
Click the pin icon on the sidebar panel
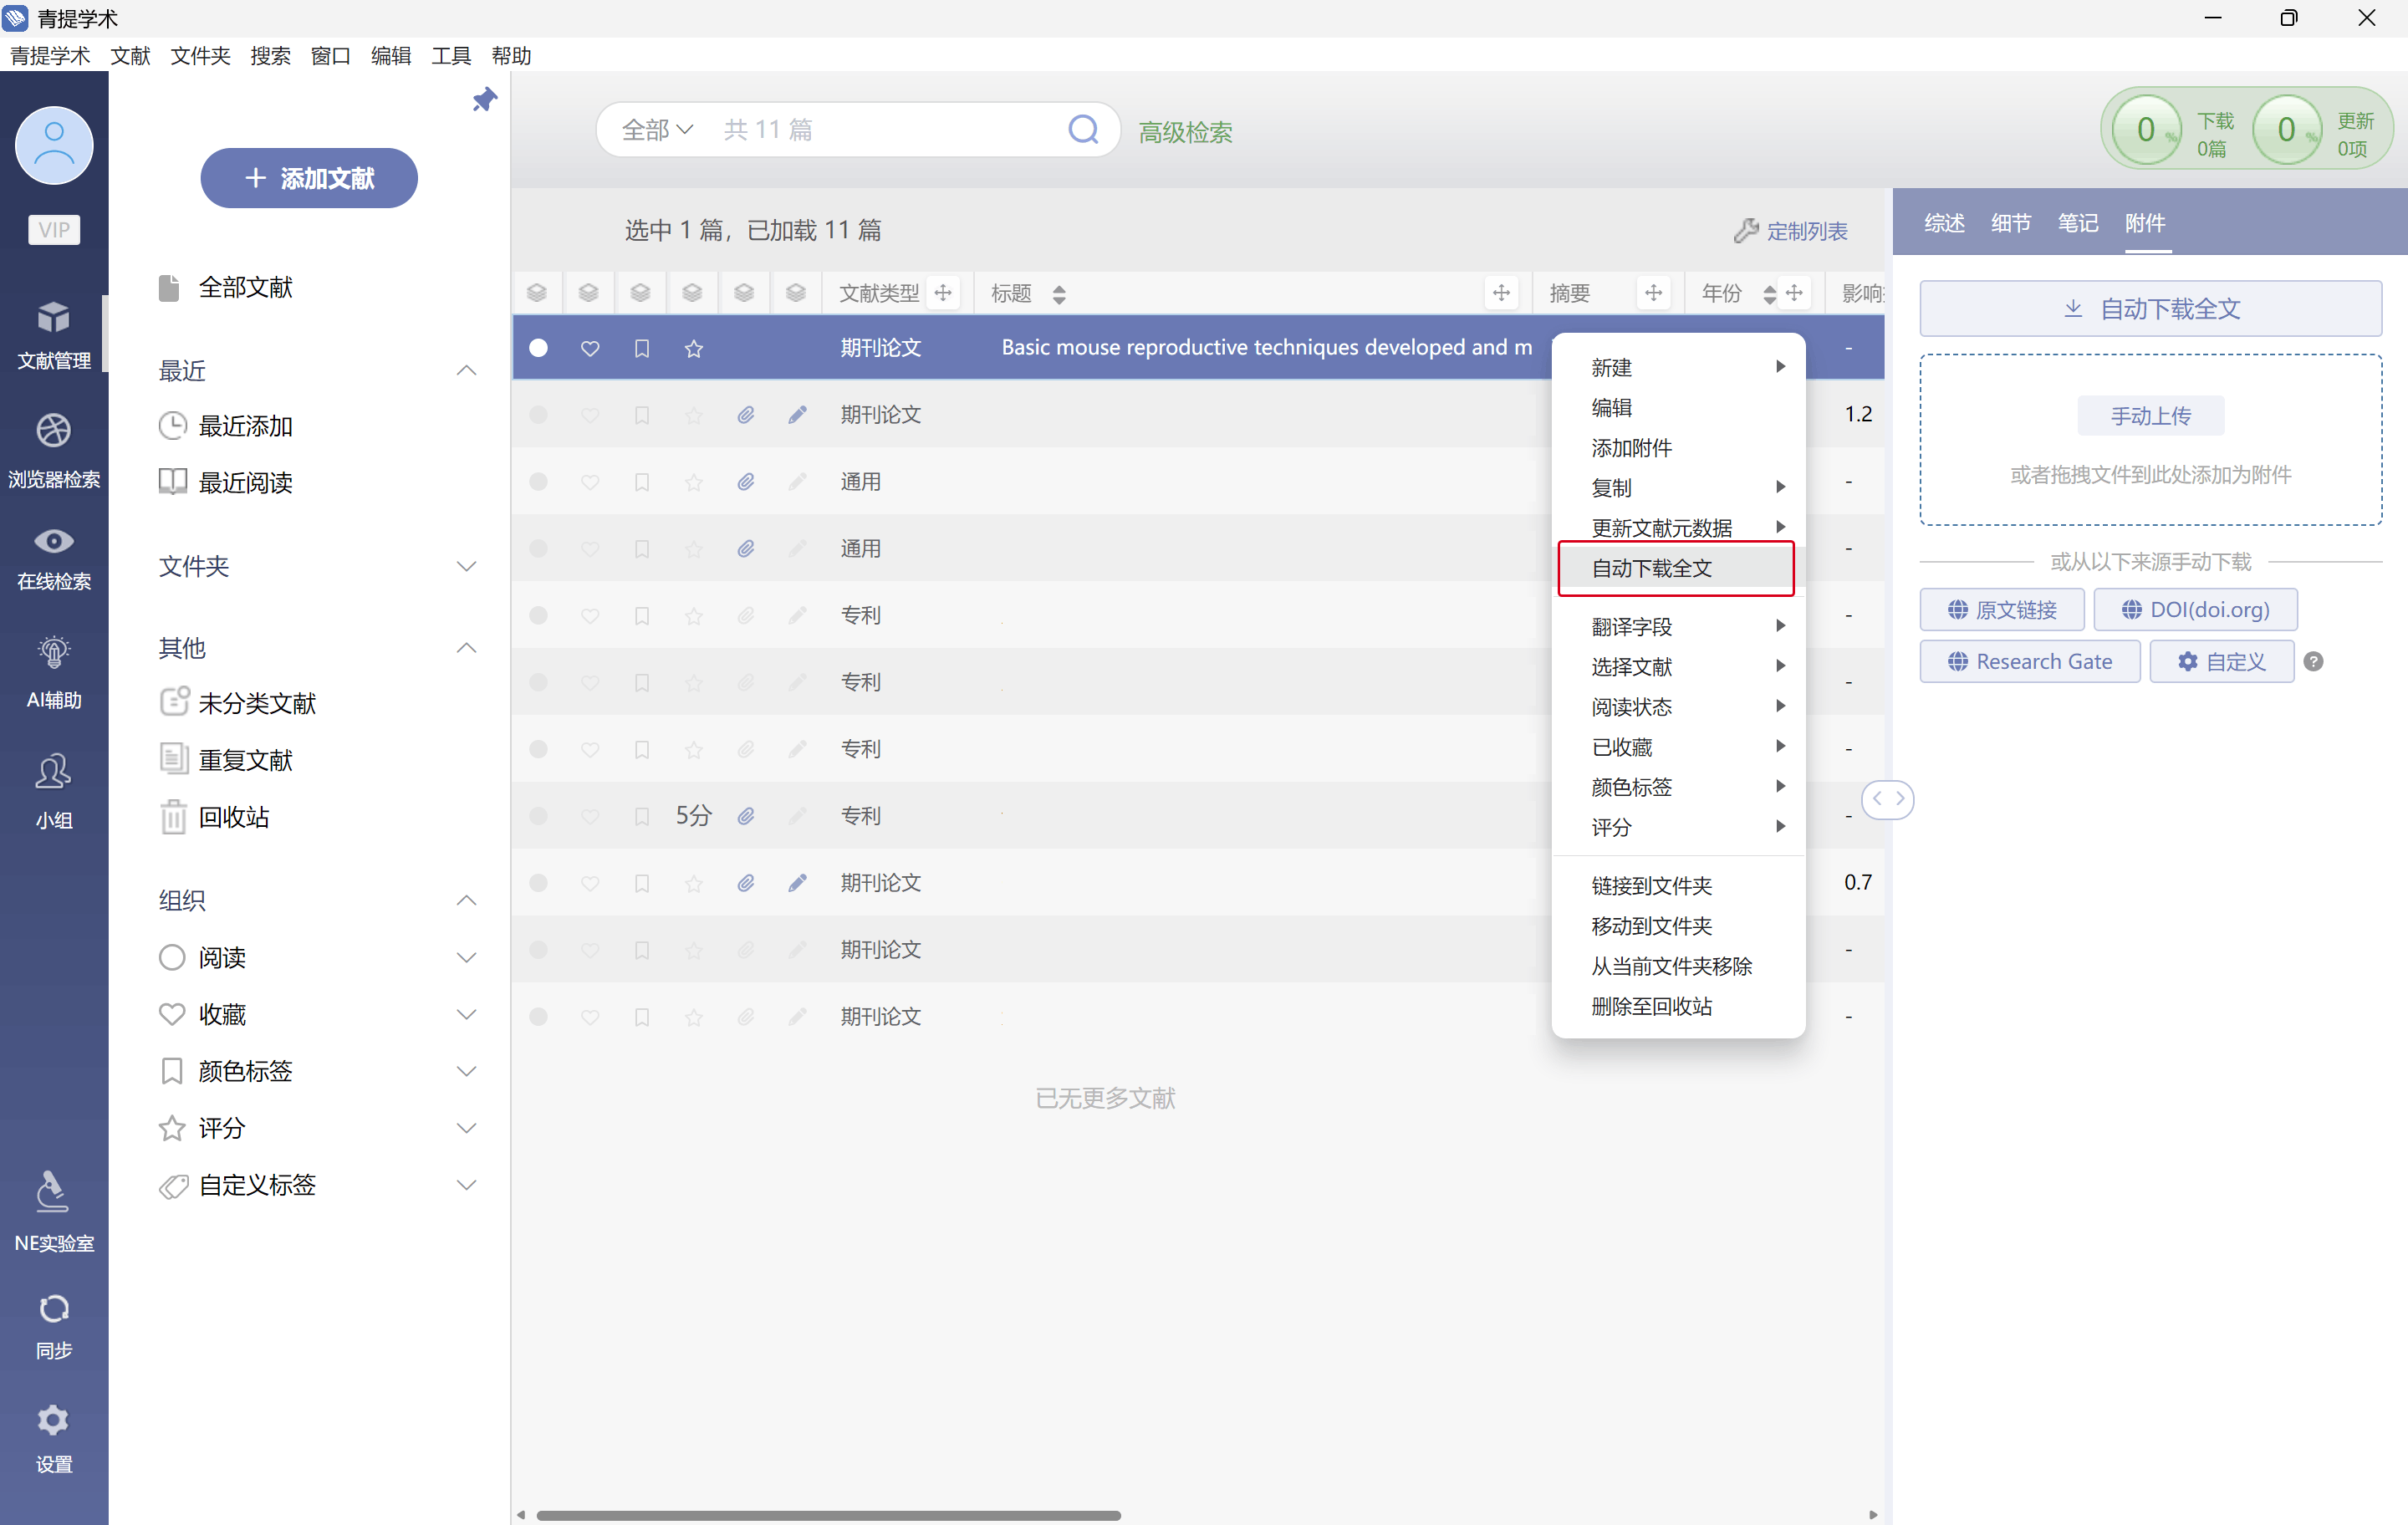pos(484,100)
